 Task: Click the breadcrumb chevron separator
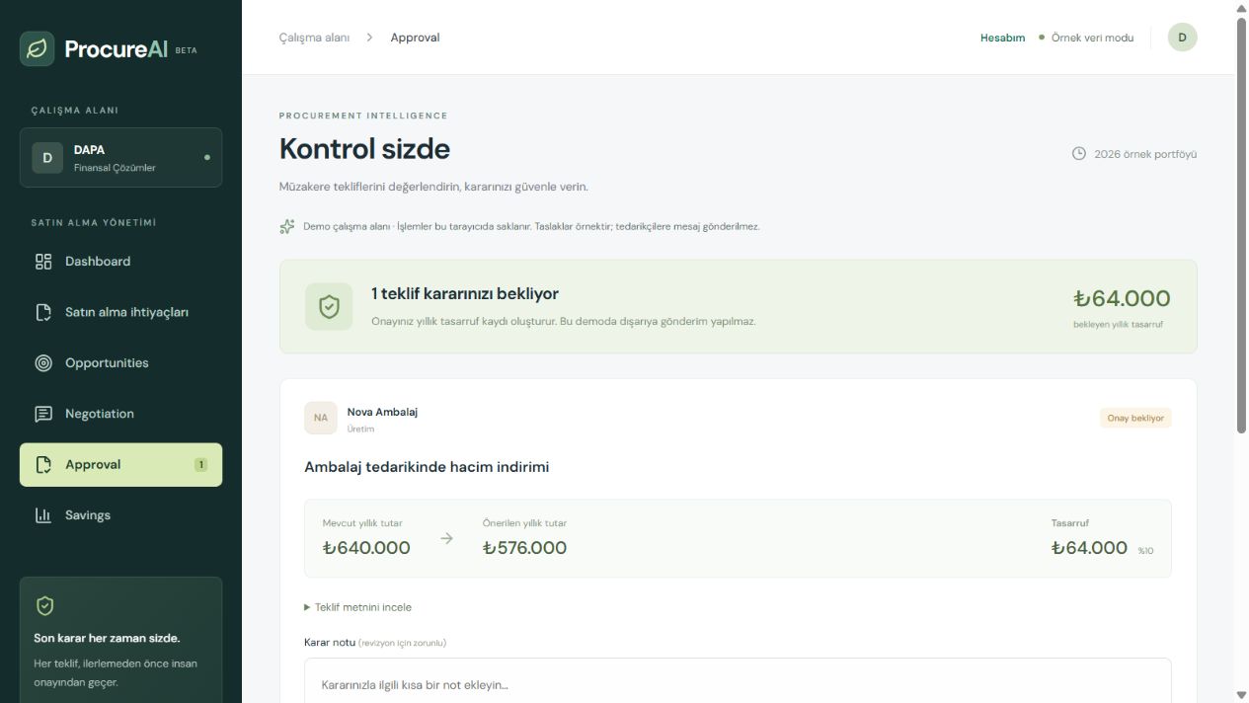[369, 38]
